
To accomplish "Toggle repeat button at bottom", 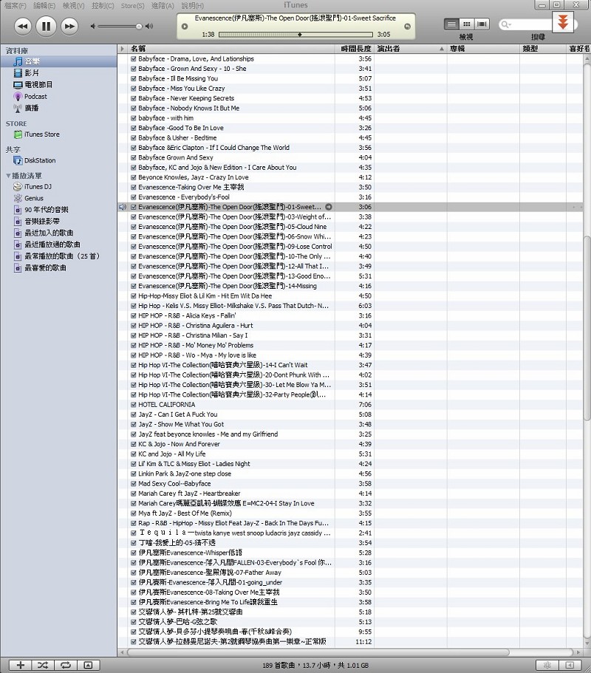I will [x=66, y=665].
